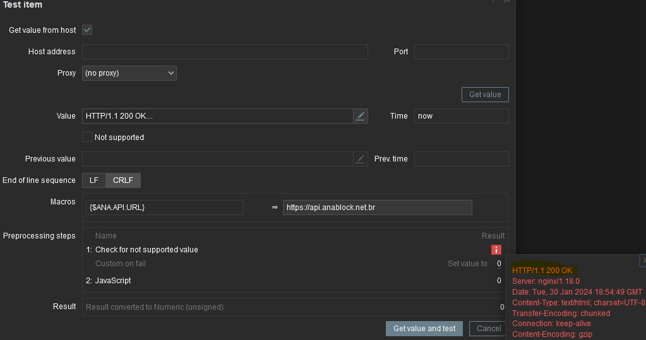Enable the Not supported checkbox

(x=87, y=138)
